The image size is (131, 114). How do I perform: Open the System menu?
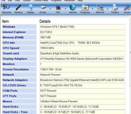click(27, 1)
